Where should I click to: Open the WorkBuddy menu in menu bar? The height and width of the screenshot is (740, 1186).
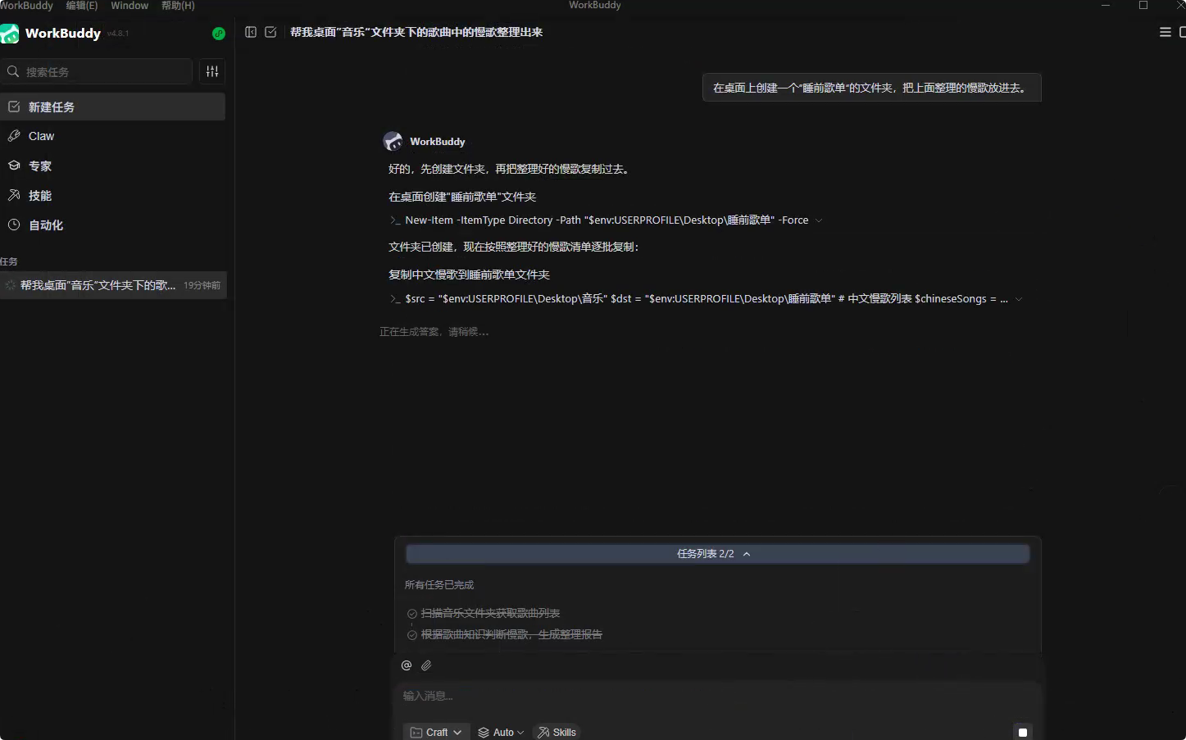click(x=26, y=6)
